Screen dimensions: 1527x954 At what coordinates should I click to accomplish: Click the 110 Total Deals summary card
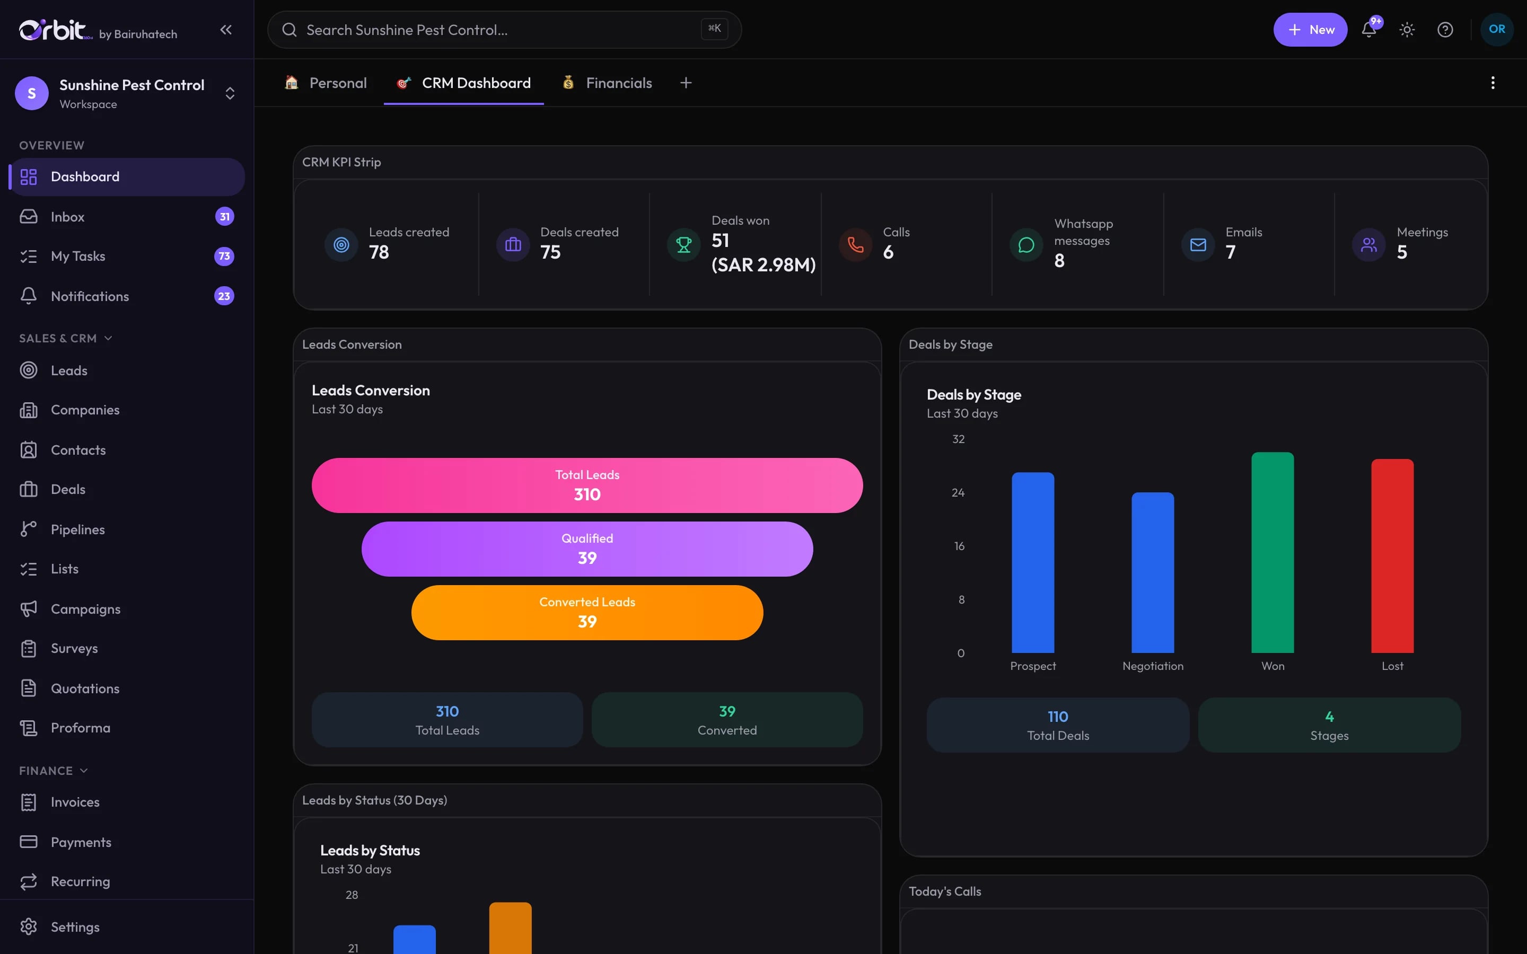[1058, 725]
